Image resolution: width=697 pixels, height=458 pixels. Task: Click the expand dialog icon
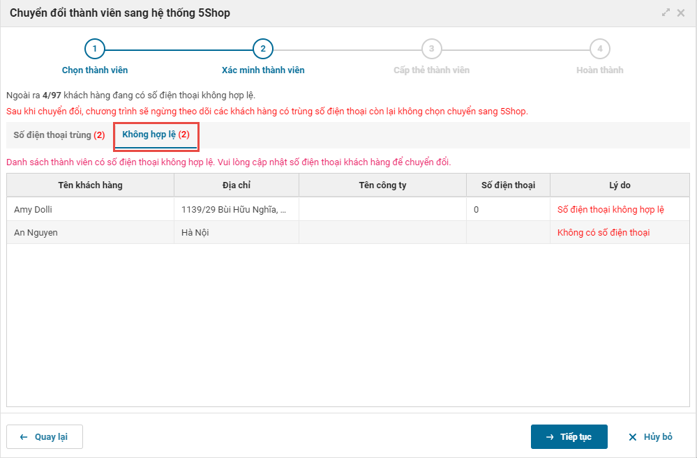pos(666,13)
